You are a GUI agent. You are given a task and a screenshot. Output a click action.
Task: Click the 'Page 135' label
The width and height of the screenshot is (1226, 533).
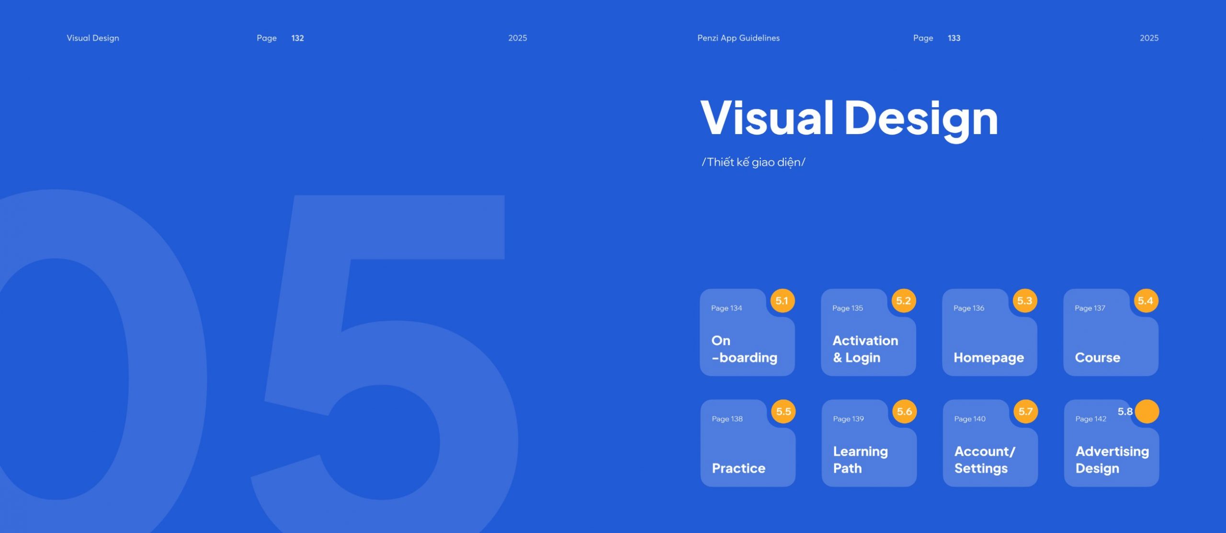tap(848, 308)
